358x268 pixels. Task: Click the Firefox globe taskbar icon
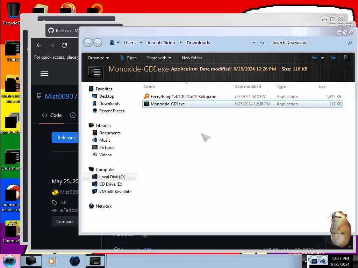pos(75,261)
